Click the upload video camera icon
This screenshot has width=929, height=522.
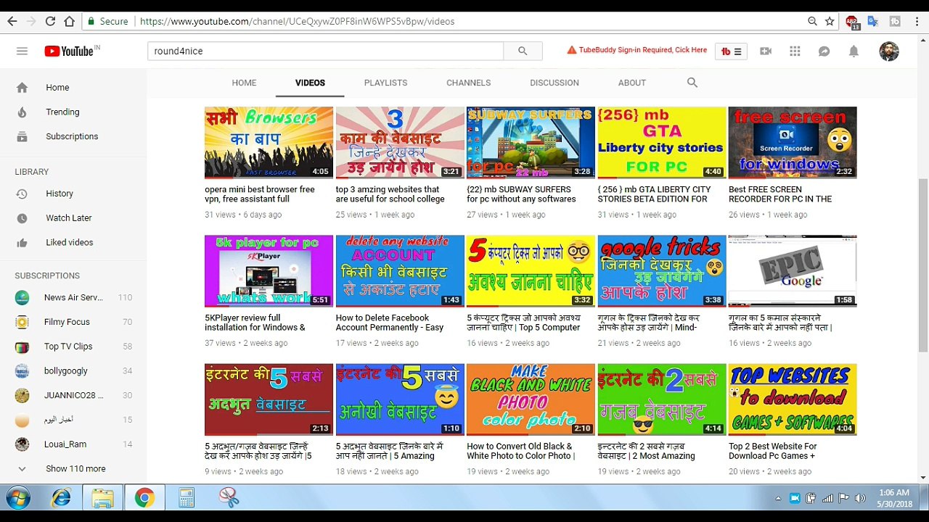(766, 51)
